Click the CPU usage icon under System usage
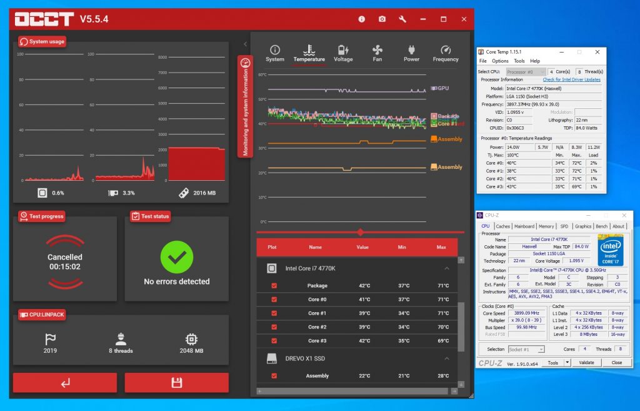Viewport: 640px width, 411px height. coord(42,193)
